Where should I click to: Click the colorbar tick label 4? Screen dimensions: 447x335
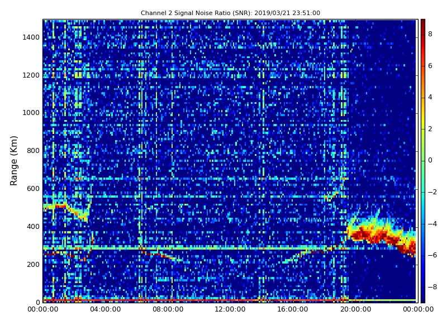tap(430, 97)
